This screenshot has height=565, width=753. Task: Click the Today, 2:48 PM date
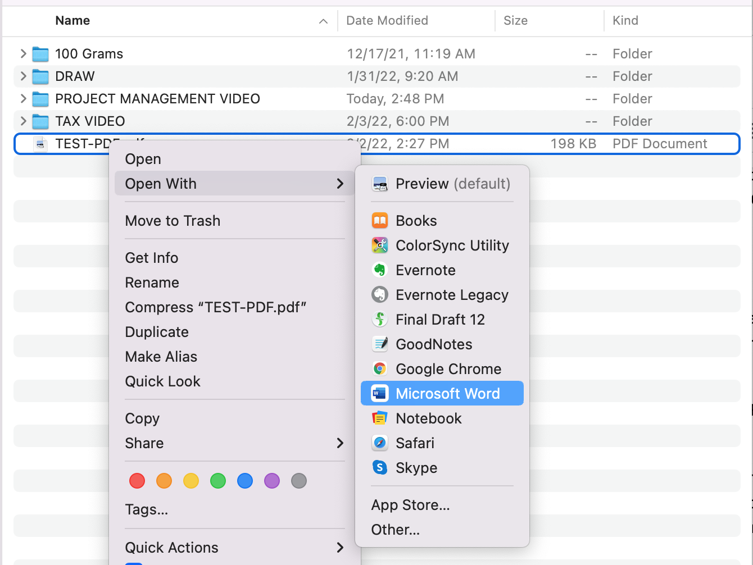395,99
